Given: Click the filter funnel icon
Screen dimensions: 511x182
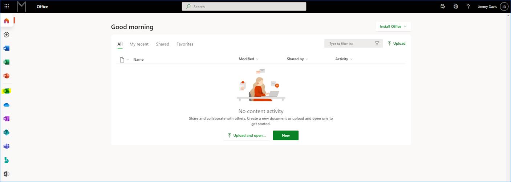Looking at the screenshot, I should pos(377,44).
